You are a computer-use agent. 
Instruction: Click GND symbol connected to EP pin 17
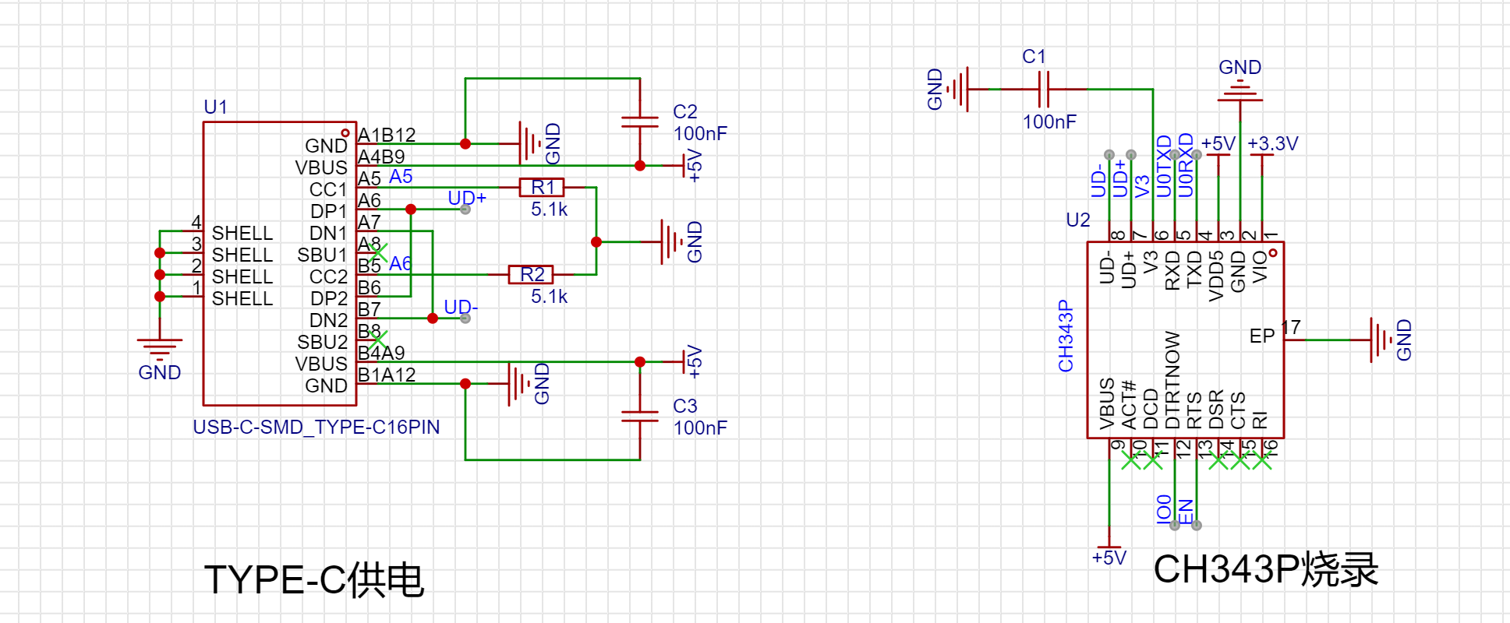click(1379, 340)
